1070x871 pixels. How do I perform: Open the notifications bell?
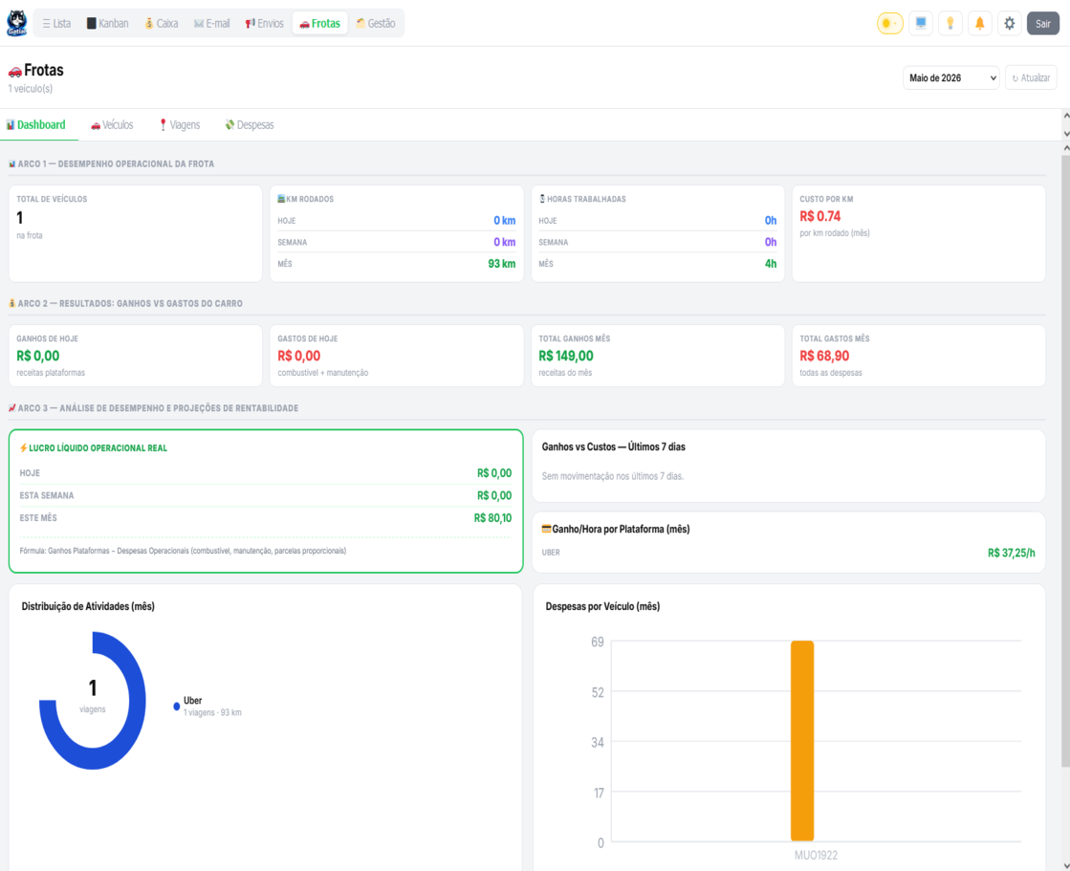point(980,23)
